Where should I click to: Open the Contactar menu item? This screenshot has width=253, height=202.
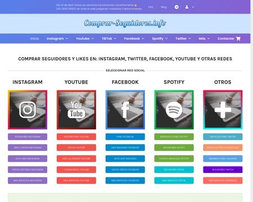pyautogui.click(x=226, y=39)
